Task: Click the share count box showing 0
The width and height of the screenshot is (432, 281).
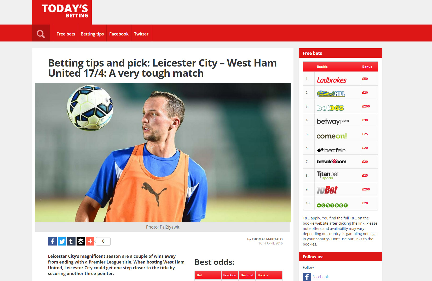Action: [x=103, y=241]
